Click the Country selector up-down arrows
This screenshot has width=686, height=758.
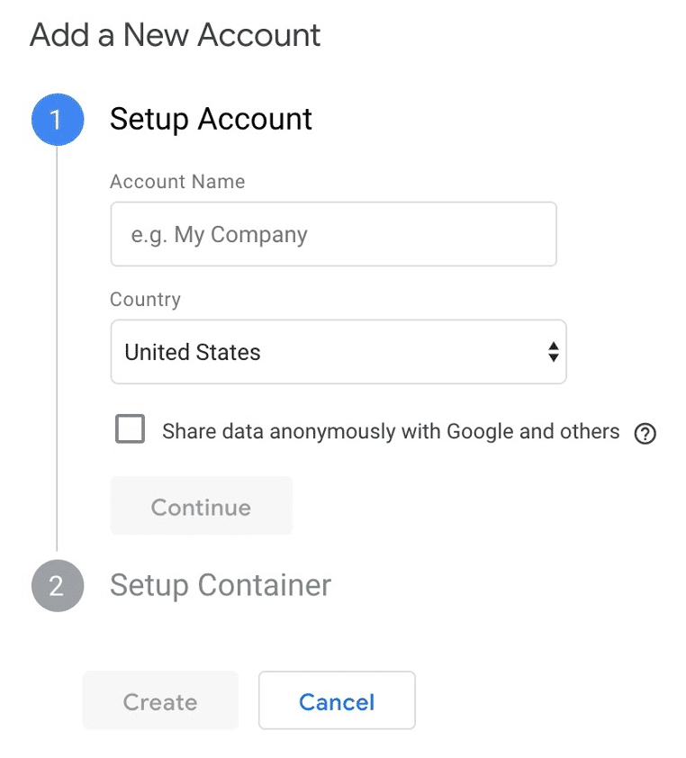coord(554,352)
